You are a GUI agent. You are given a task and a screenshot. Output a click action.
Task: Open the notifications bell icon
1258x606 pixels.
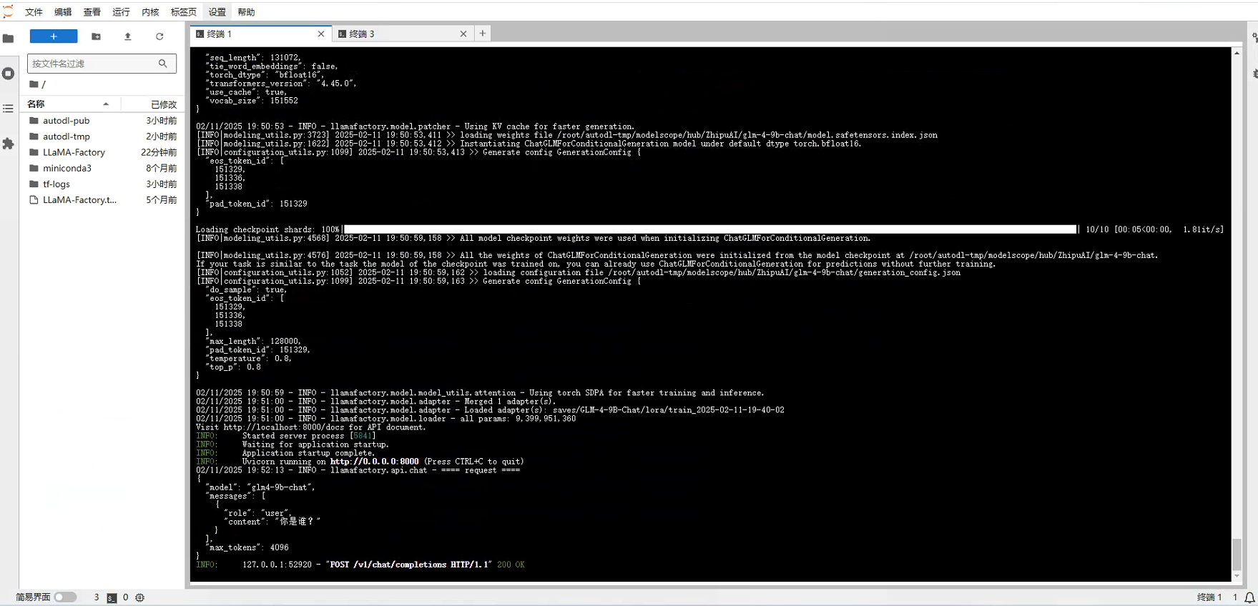tap(1249, 597)
